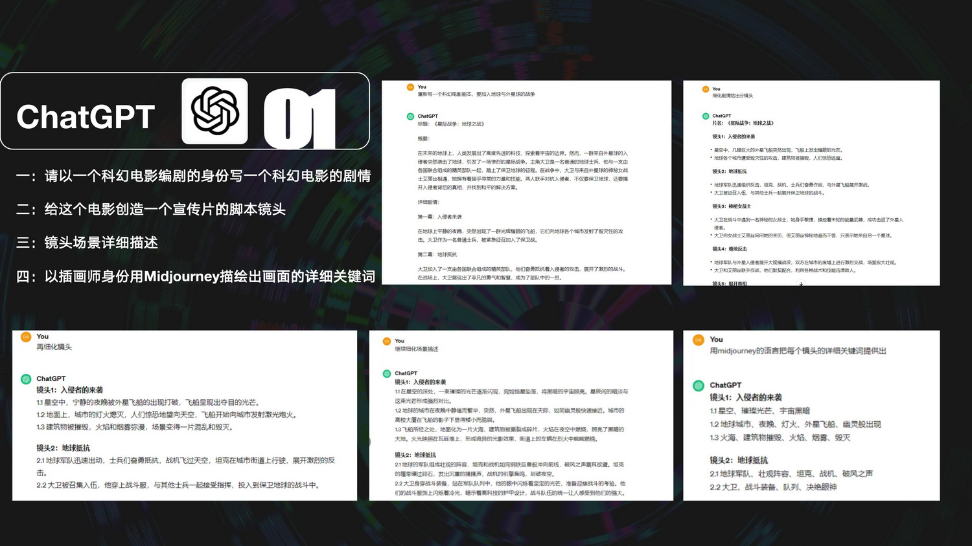
Task: Click line '2.1 地球军队迅速出动，士兵们奋勇抵抗'
Action: pos(186,466)
